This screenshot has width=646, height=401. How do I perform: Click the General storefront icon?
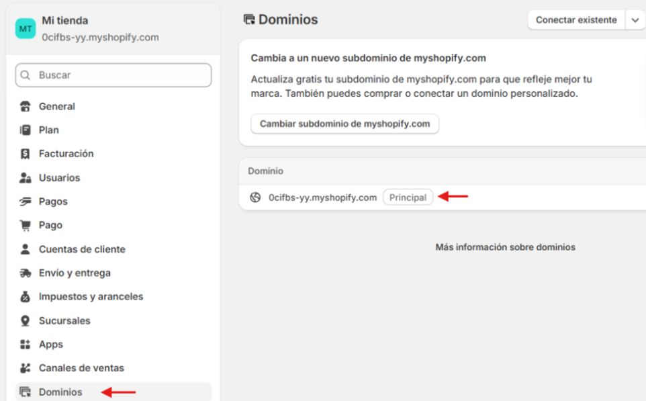pyautogui.click(x=25, y=106)
